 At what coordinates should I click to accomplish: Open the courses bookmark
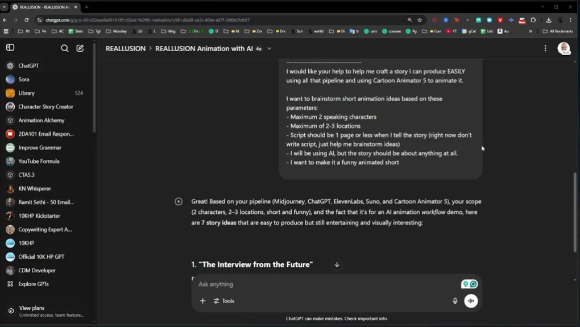392,31
